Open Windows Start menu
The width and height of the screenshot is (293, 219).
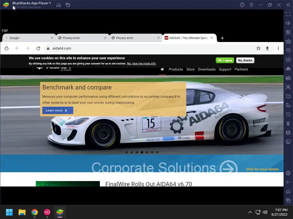pyautogui.click(x=9, y=212)
